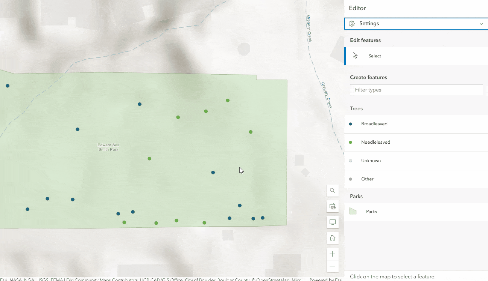Viewport: 488px width, 281px height.
Task: Click inside the Filter types search field
Action: point(416,90)
